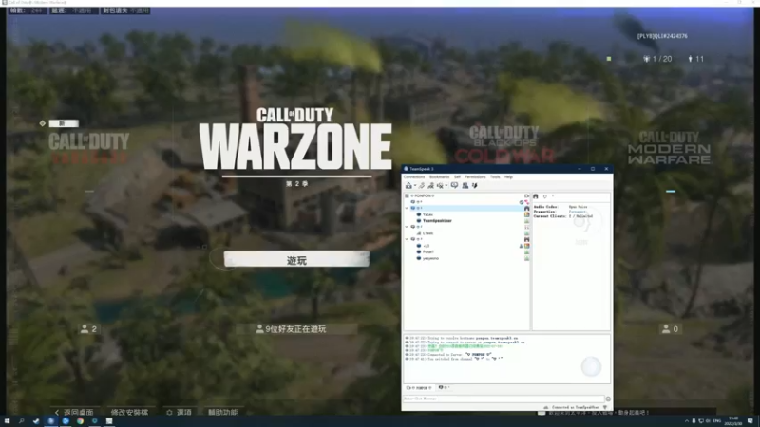Screen dimensions: 760x427
Task: Click 返回桌面 return to desktop button
Action: (74, 412)
